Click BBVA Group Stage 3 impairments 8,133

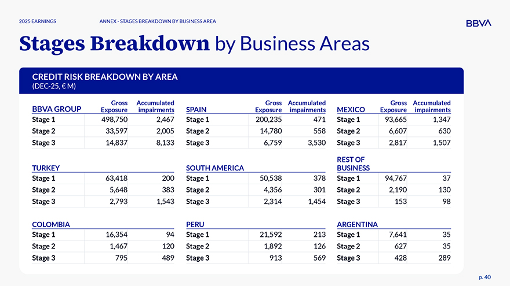[165, 143]
